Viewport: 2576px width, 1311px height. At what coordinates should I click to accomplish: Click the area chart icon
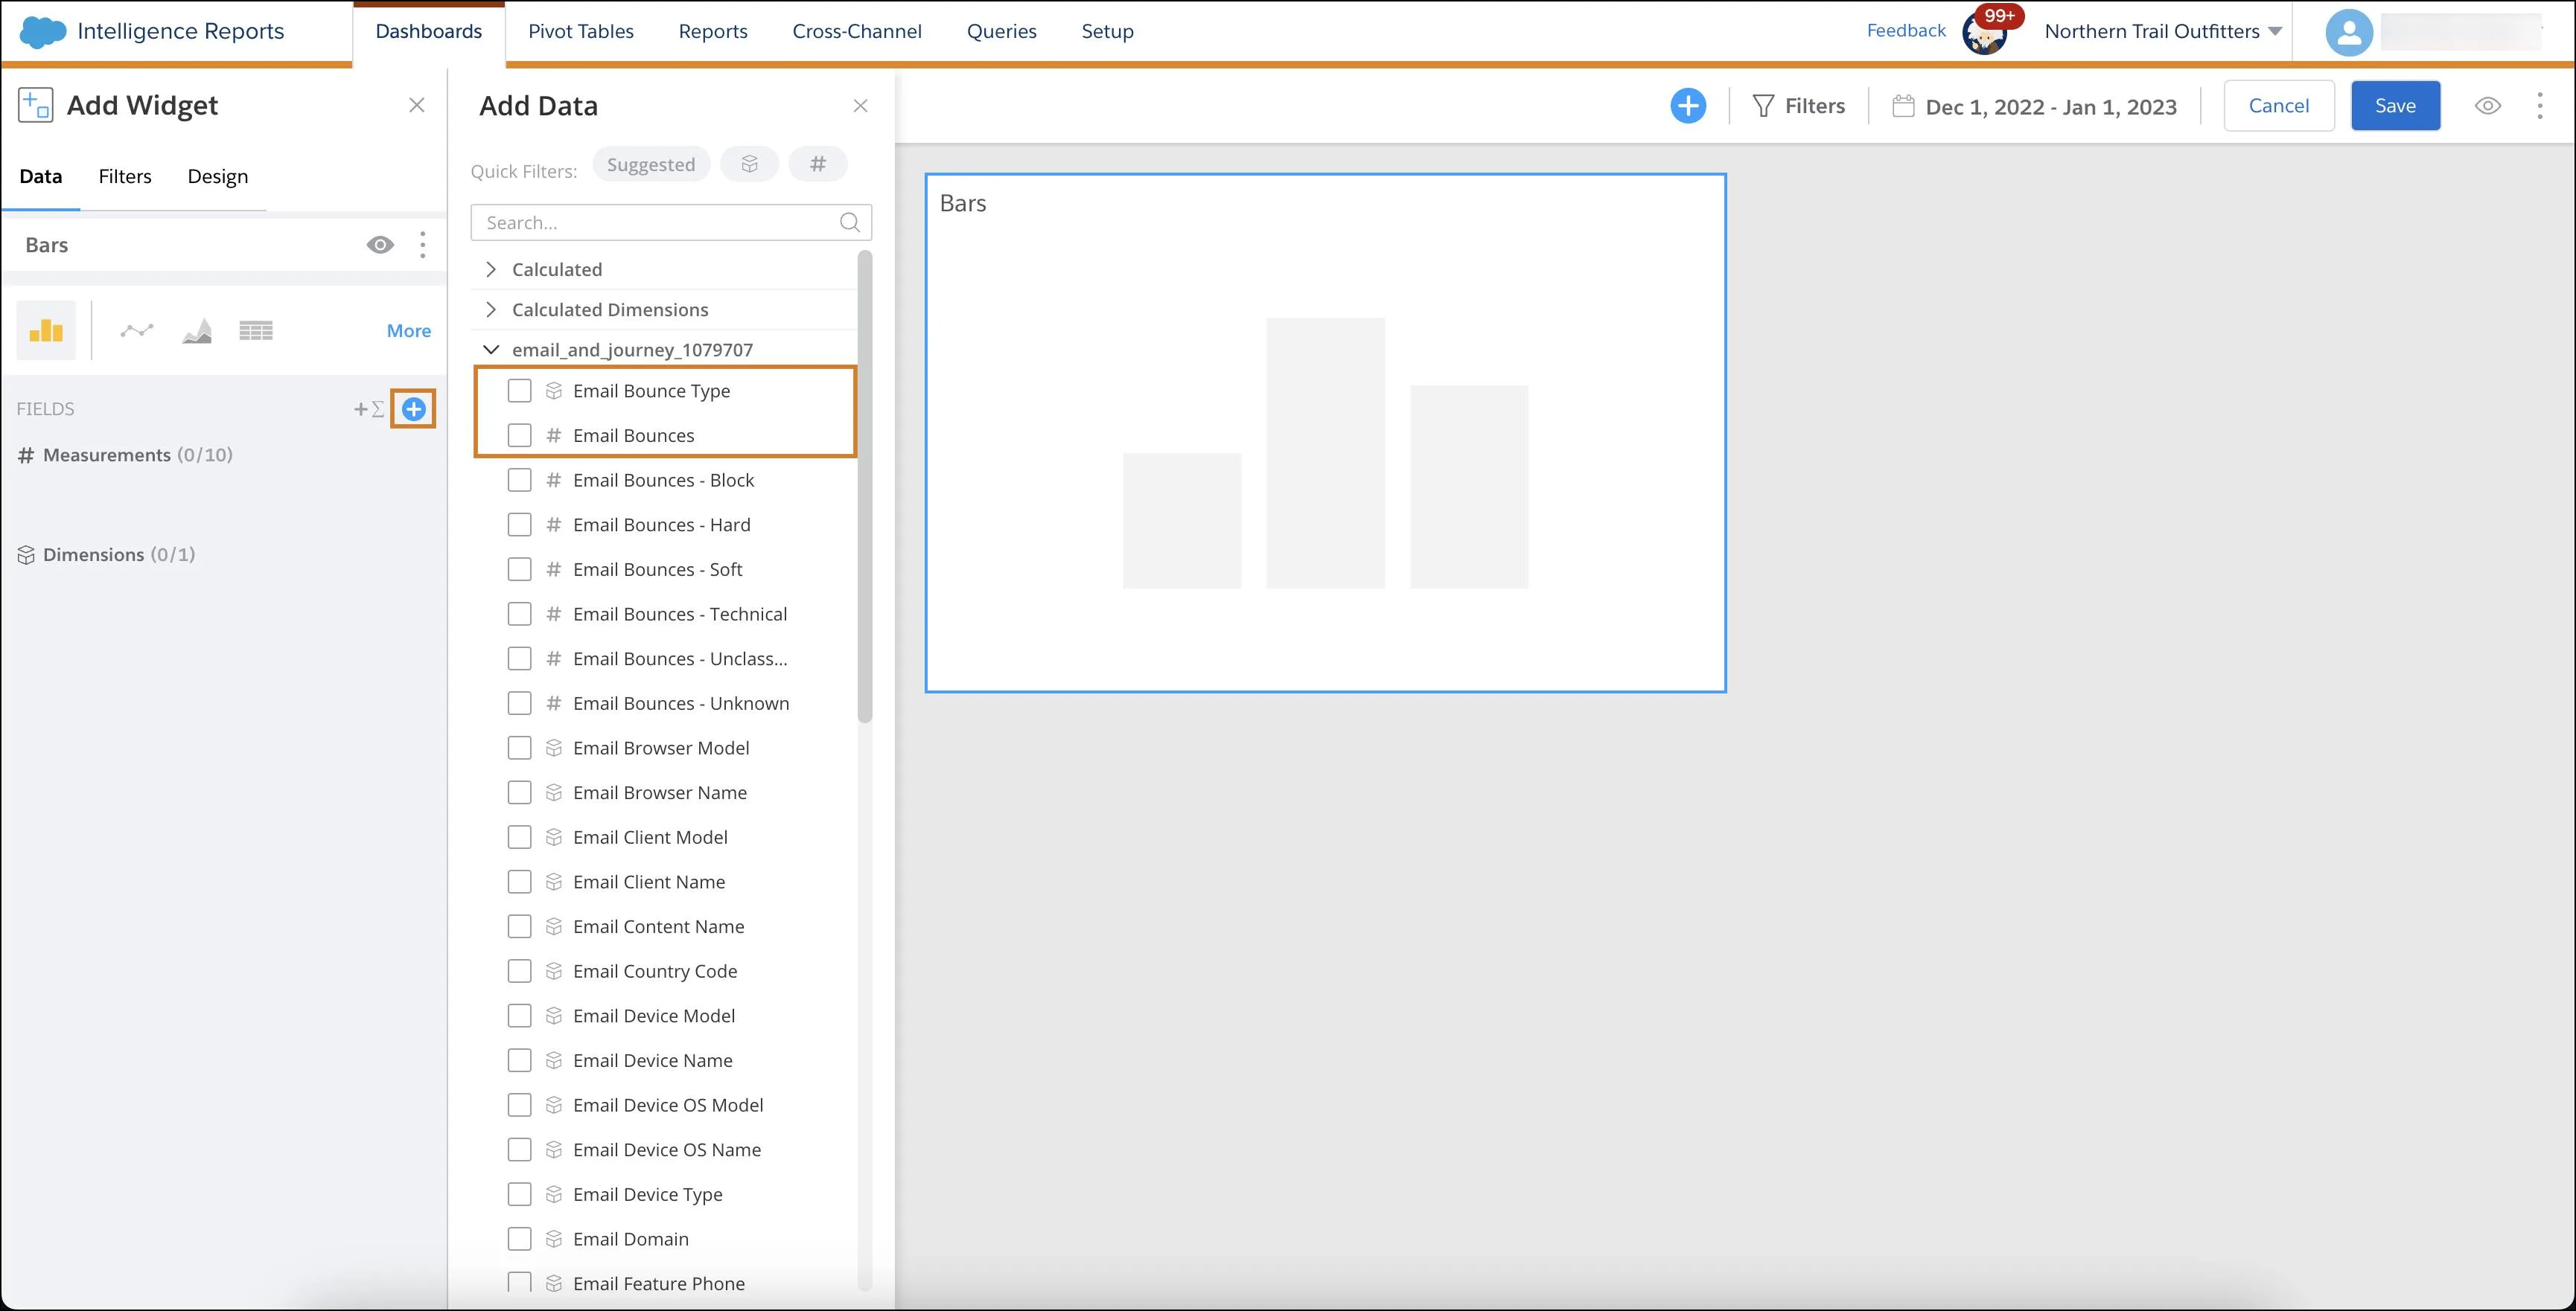(x=196, y=330)
